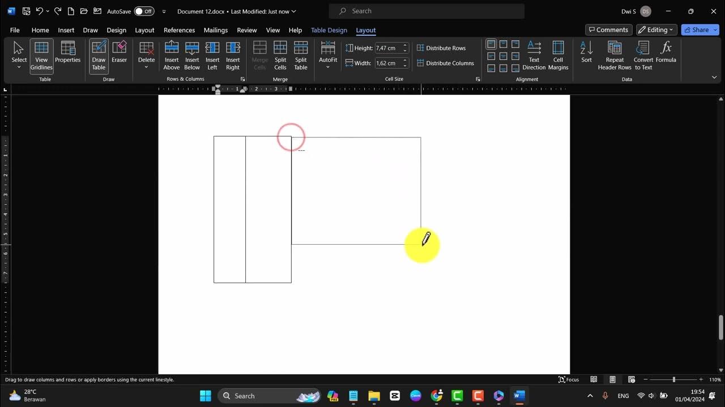The width and height of the screenshot is (725, 407).
Task: Open Rows & Columns dialog launcher
Action: [x=242, y=79]
